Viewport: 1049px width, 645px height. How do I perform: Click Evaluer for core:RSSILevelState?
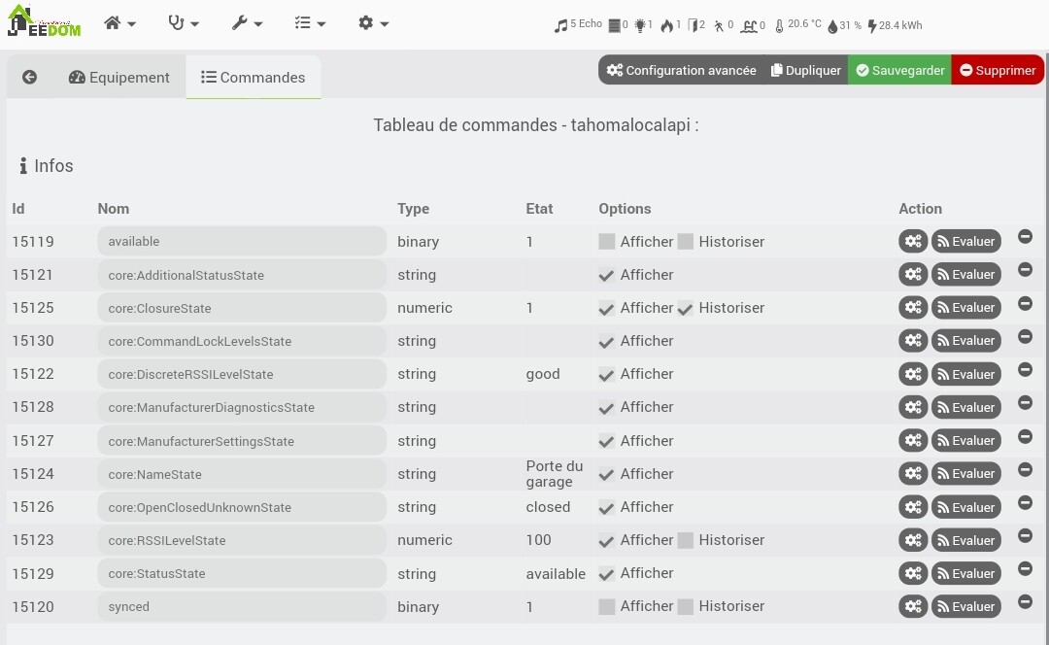tap(966, 540)
